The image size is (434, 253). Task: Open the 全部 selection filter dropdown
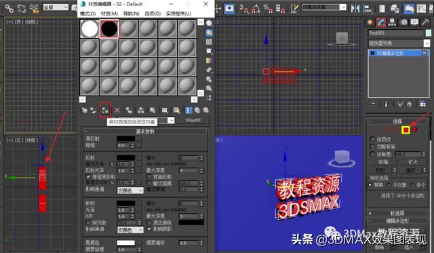tap(56, 7)
